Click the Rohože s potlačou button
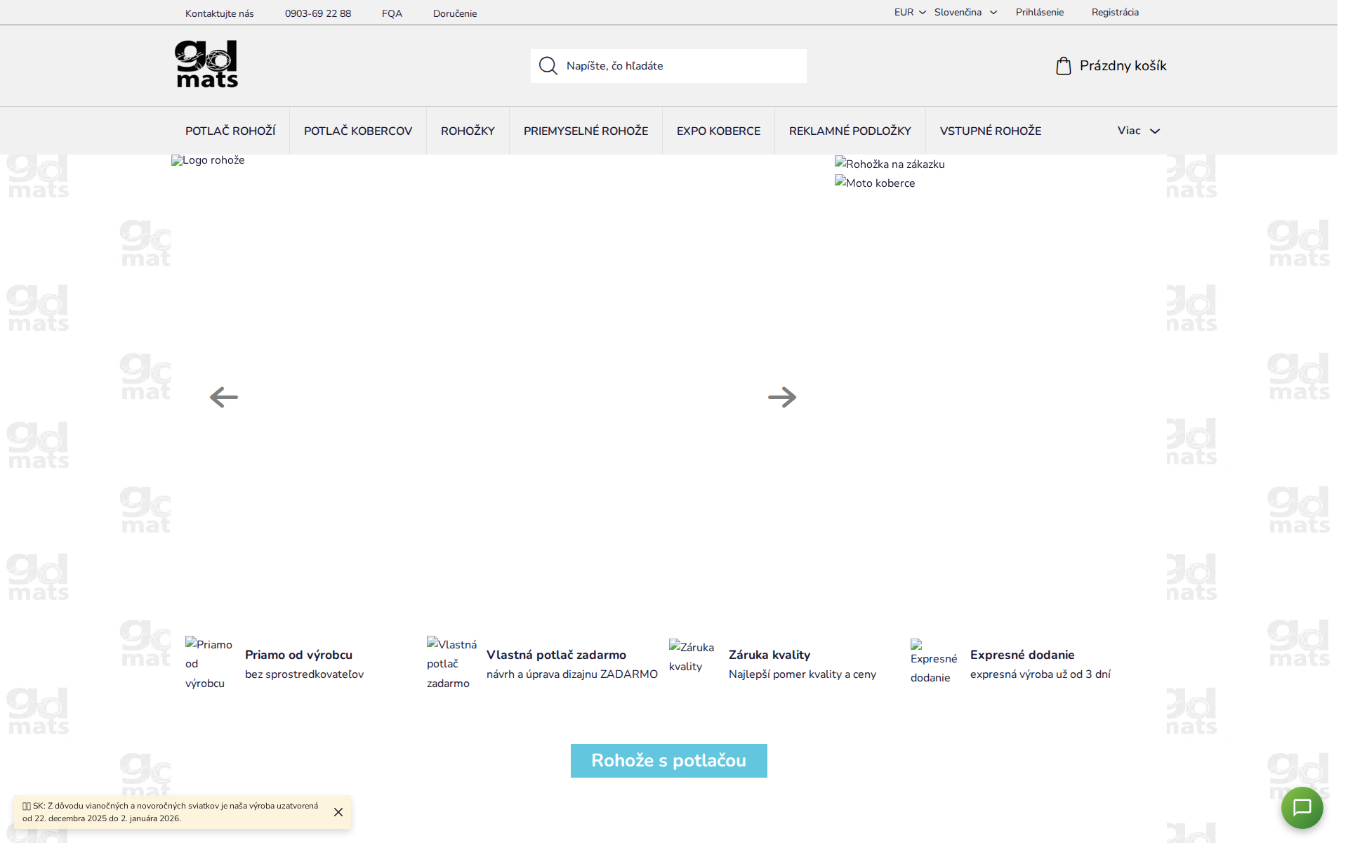This screenshot has width=1348, height=843. 668,761
